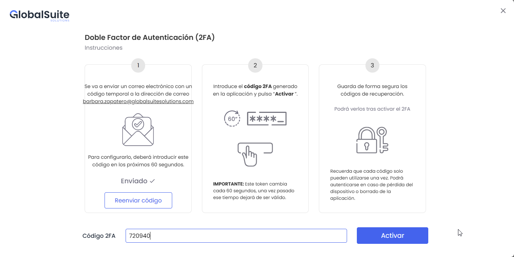Click the 60-second timer icon
This screenshot has height=257, width=514.
[232, 119]
